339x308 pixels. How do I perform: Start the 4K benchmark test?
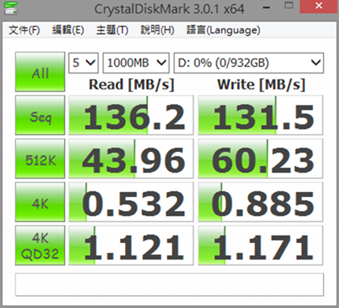pos(40,202)
